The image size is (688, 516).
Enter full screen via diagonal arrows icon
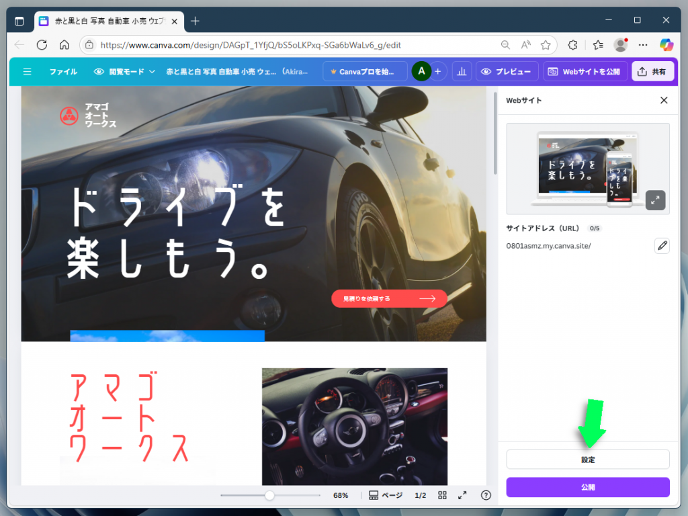[x=462, y=495]
